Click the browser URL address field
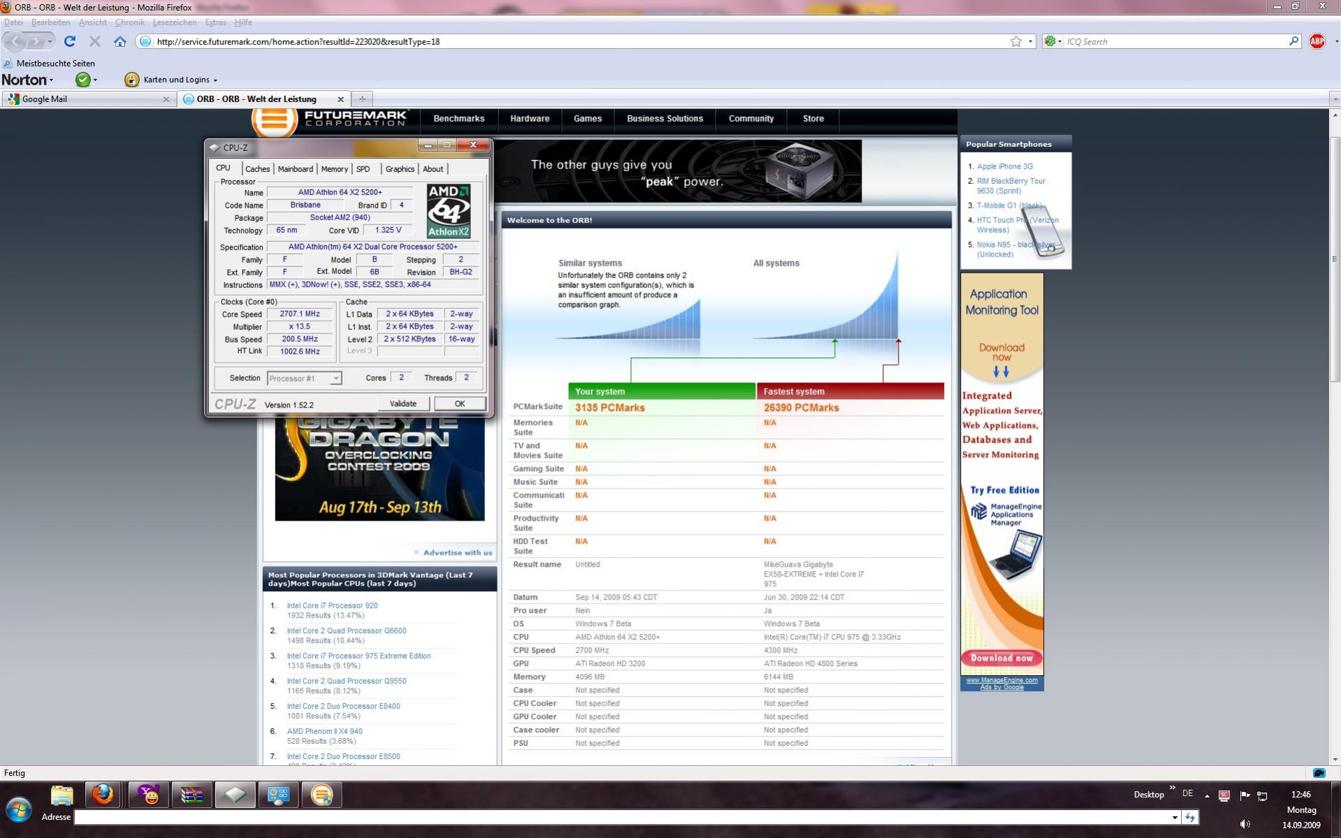The height and width of the screenshot is (838, 1341). click(x=580, y=41)
